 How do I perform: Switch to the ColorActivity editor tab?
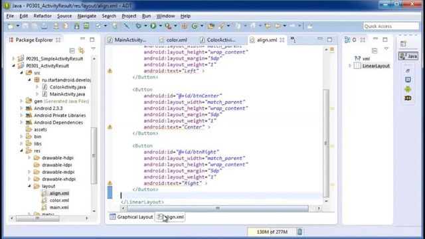[x=218, y=40]
